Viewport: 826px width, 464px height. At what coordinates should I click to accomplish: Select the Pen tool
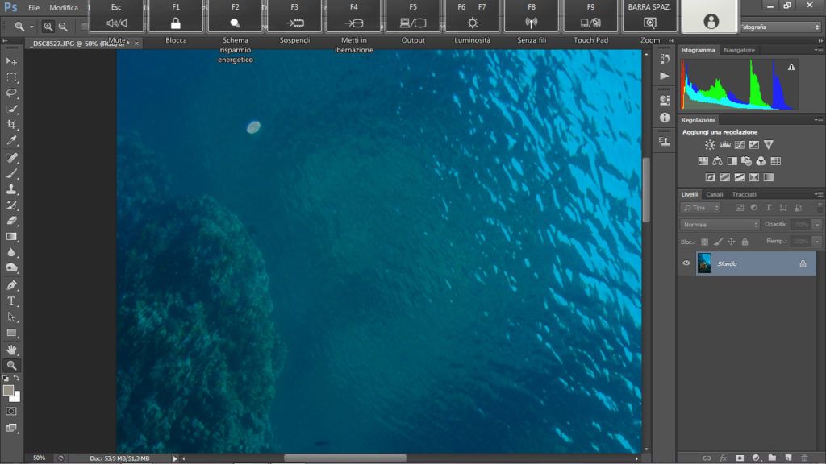11,285
